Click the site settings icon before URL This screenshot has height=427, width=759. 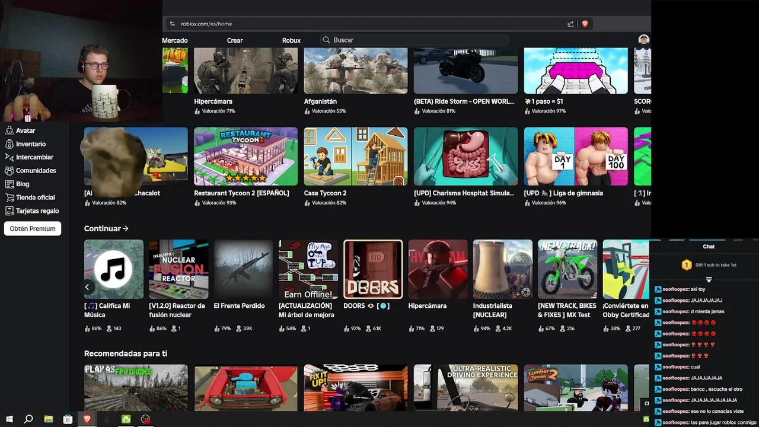click(x=172, y=24)
